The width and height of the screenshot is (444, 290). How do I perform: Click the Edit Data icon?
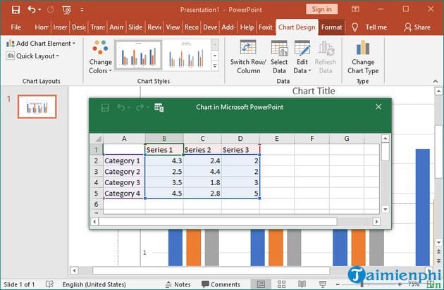[302, 48]
